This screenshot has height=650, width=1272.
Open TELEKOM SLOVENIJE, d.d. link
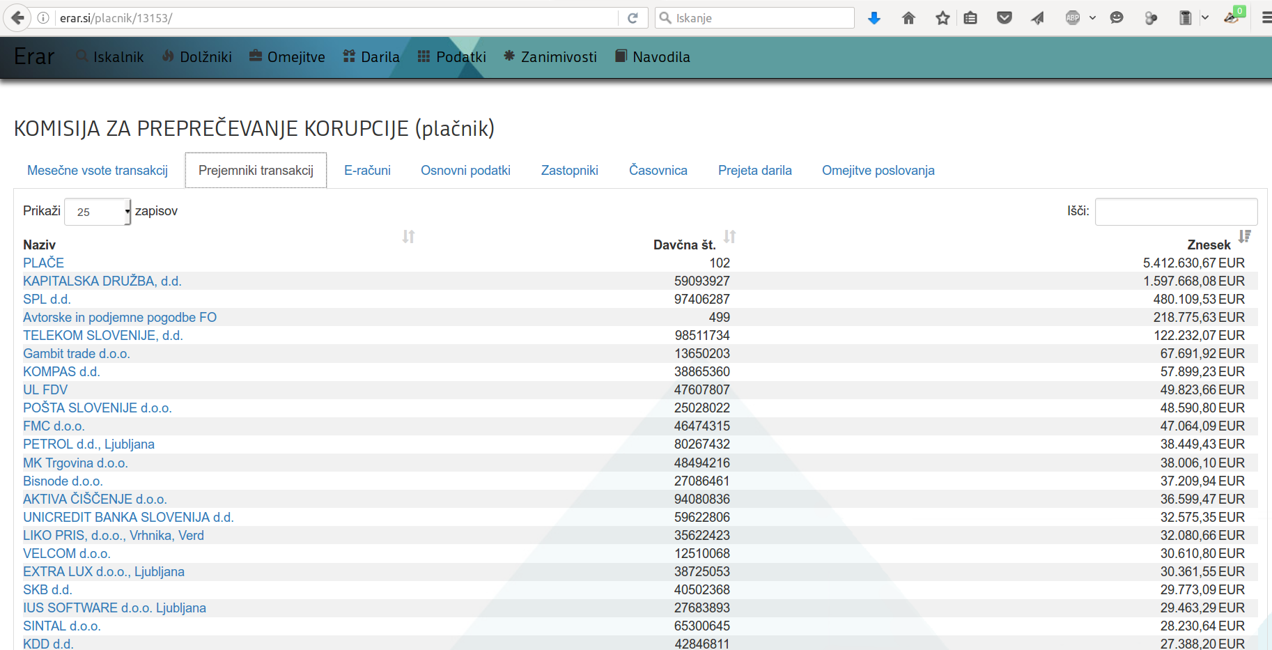pyautogui.click(x=103, y=335)
